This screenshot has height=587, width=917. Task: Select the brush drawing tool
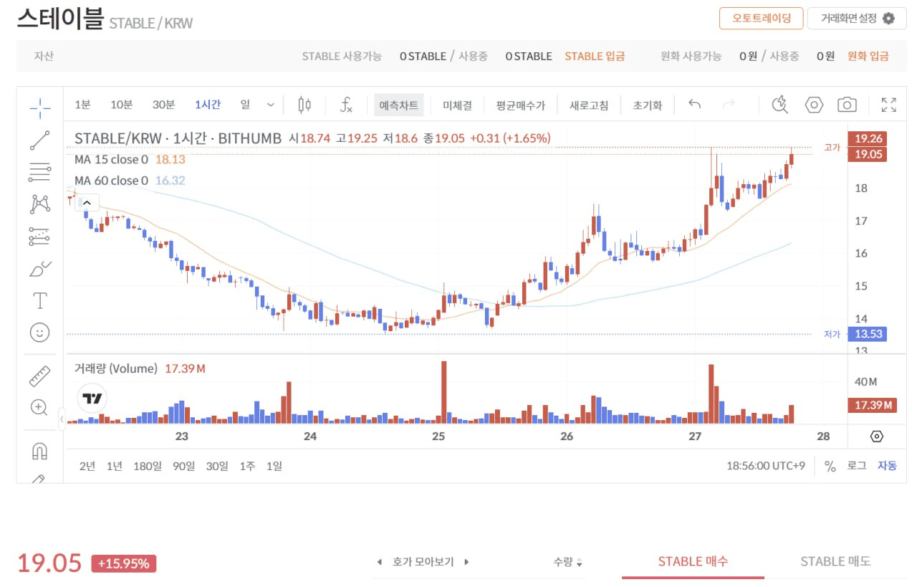39,269
